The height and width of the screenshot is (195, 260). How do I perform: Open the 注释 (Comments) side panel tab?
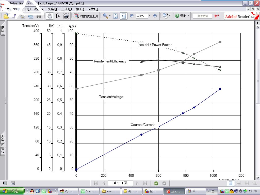click(x=3, y=150)
